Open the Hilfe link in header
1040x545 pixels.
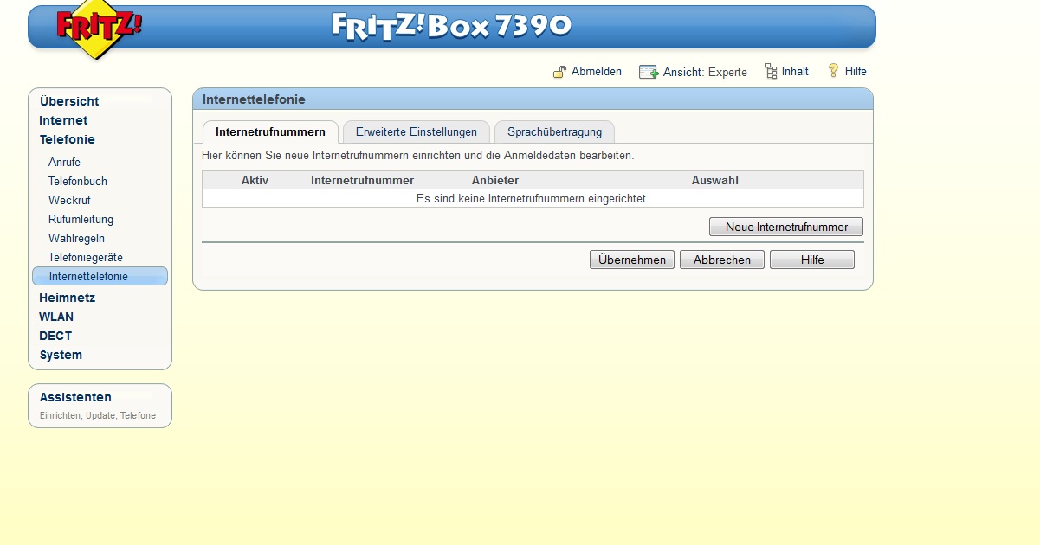856,72
